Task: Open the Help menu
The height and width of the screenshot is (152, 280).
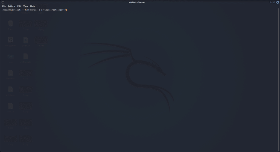Action: (x=33, y=6)
